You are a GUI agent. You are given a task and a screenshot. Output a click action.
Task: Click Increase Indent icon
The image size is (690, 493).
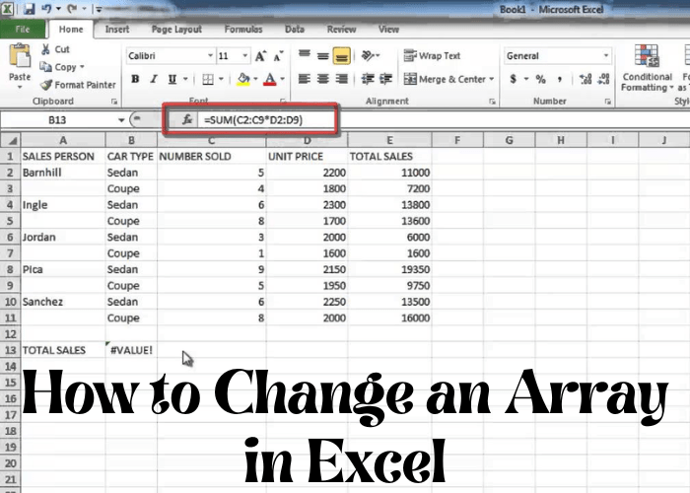tap(386, 79)
